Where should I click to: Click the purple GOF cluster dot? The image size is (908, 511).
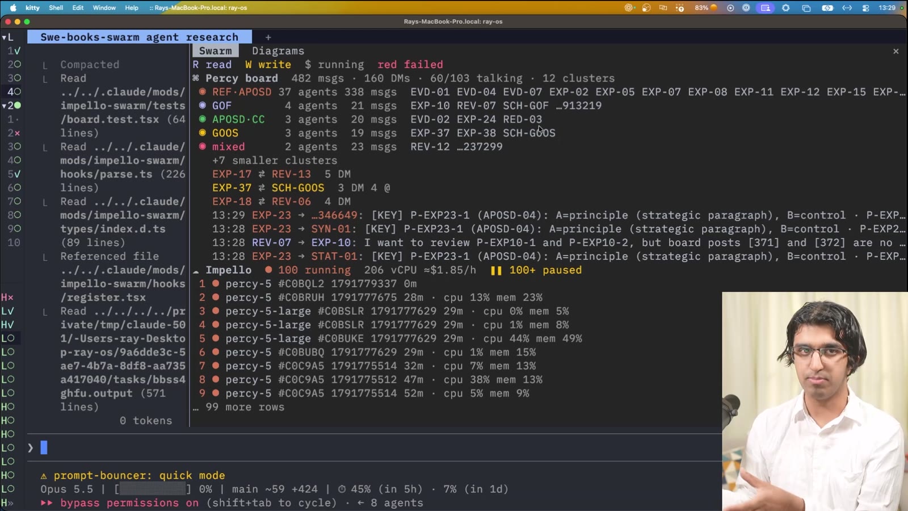203,106
